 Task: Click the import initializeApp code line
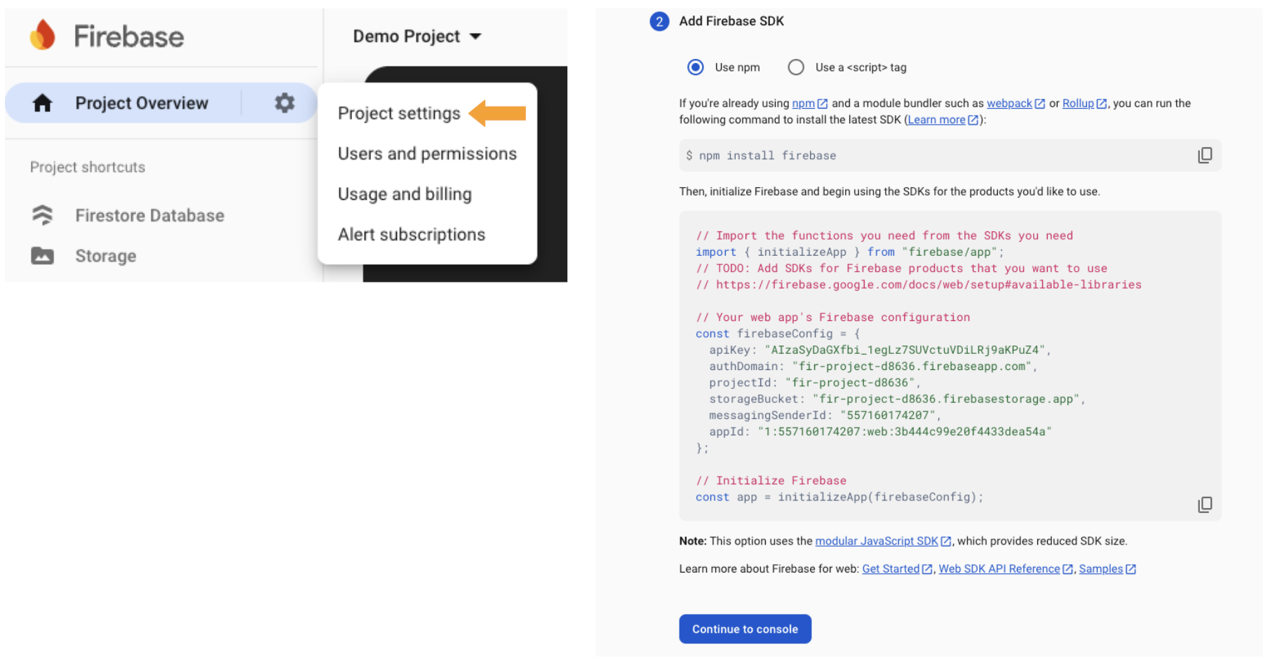[x=850, y=252]
